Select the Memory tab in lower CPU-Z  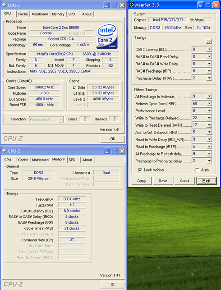[x=59, y=159]
